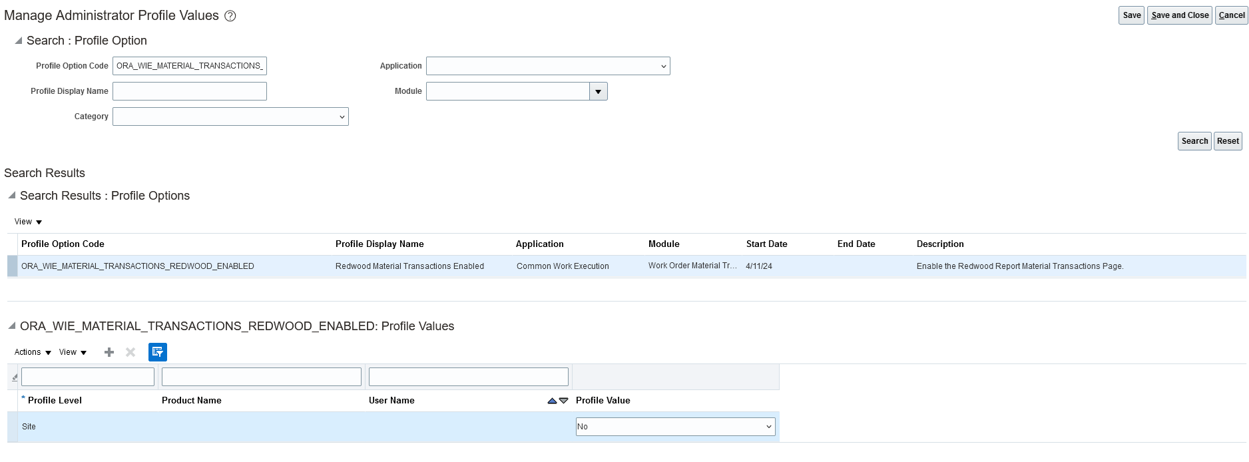Click the delete row X icon
Viewport: 1249px width, 462px height.
pyautogui.click(x=130, y=352)
